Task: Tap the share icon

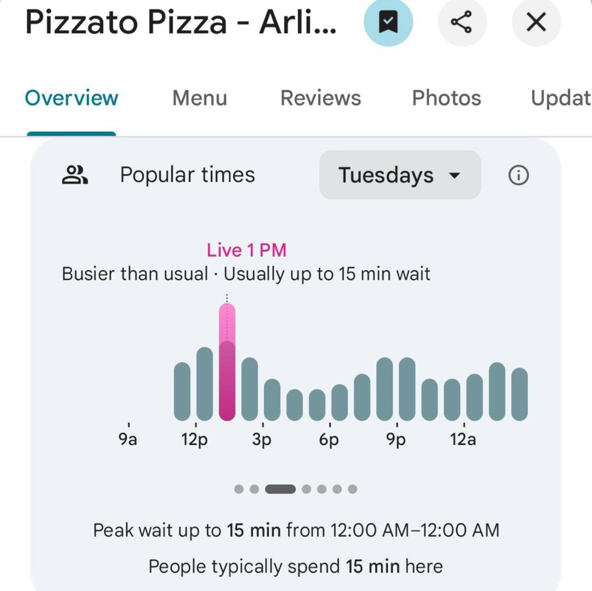Action: 462,22
